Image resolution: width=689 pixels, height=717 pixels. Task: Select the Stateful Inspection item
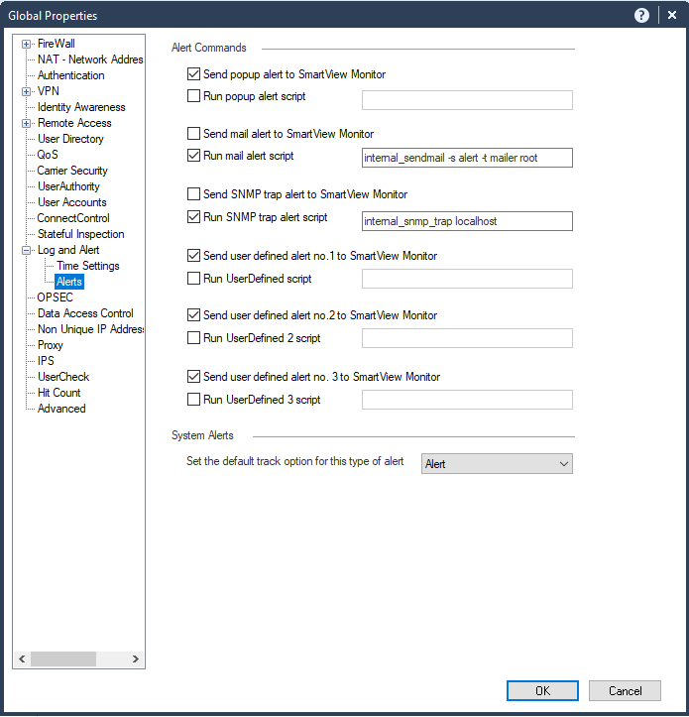click(x=81, y=234)
